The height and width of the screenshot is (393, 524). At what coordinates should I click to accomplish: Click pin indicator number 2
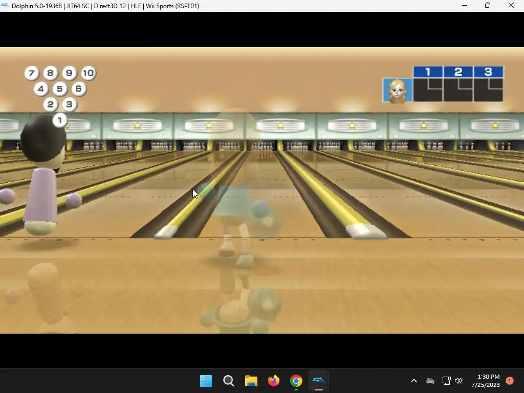[51, 104]
